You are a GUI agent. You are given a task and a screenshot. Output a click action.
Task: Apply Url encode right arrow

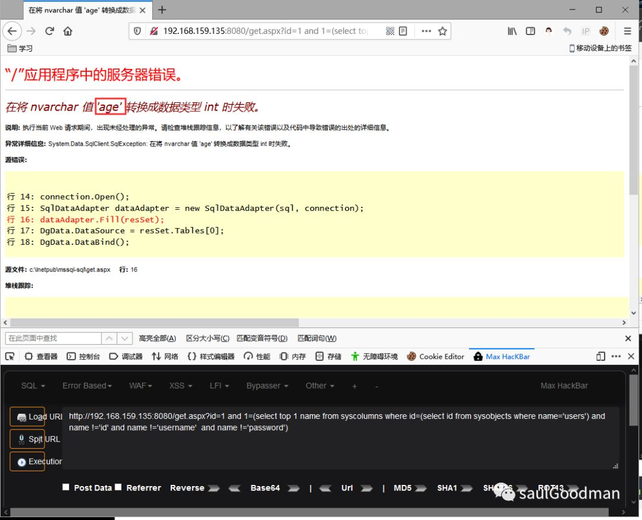(366, 488)
